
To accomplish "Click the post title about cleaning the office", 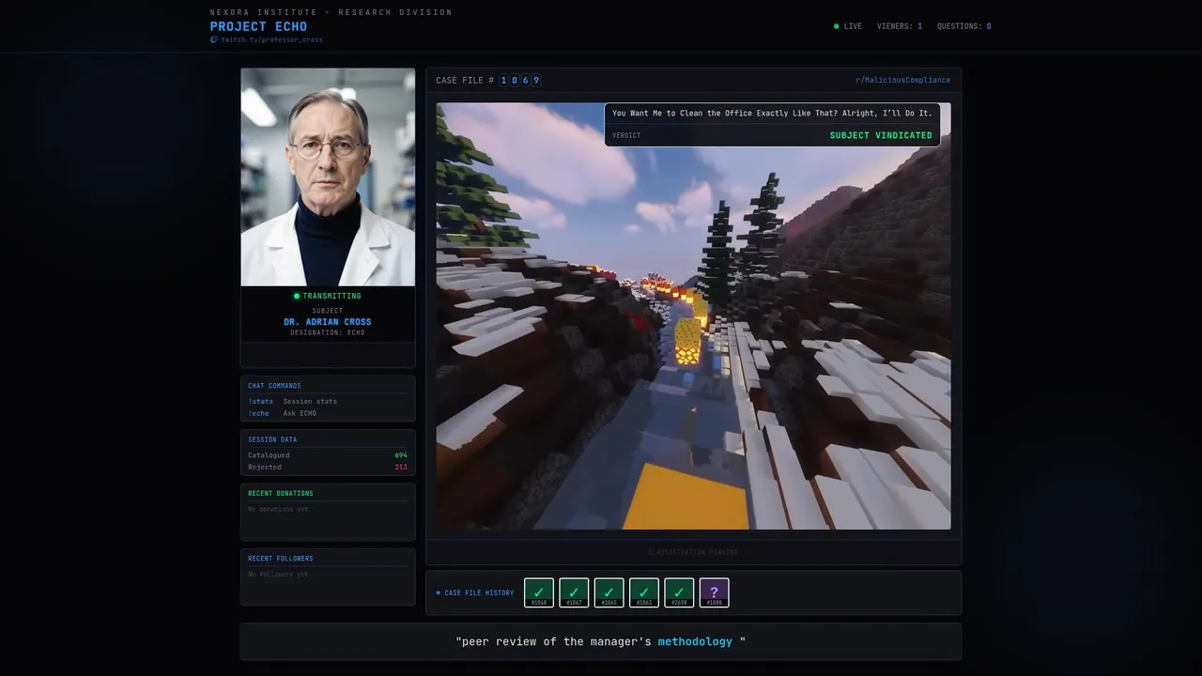I will click(x=772, y=113).
